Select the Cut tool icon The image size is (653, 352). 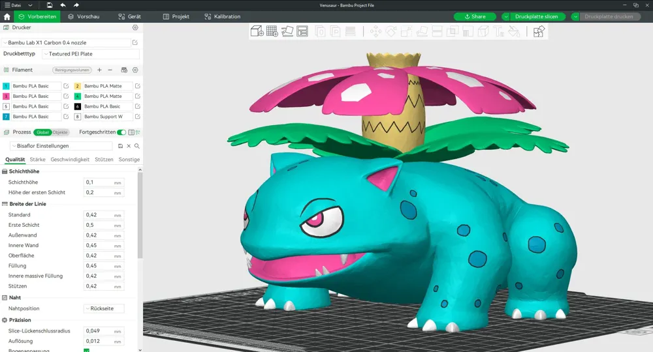click(x=437, y=31)
